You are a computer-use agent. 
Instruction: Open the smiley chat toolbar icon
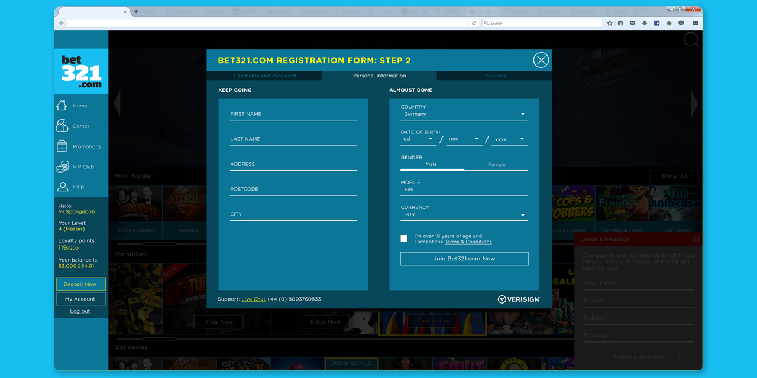[681, 23]
